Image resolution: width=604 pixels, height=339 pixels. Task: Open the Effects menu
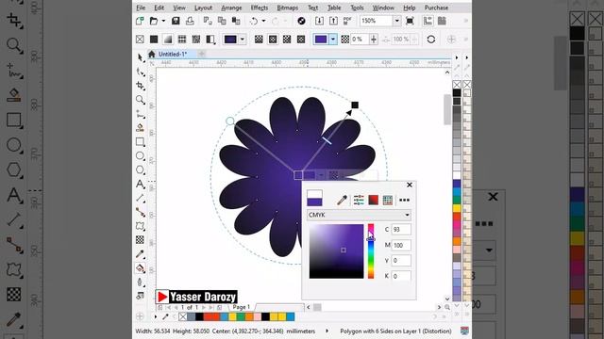click(x=260, y=8)
